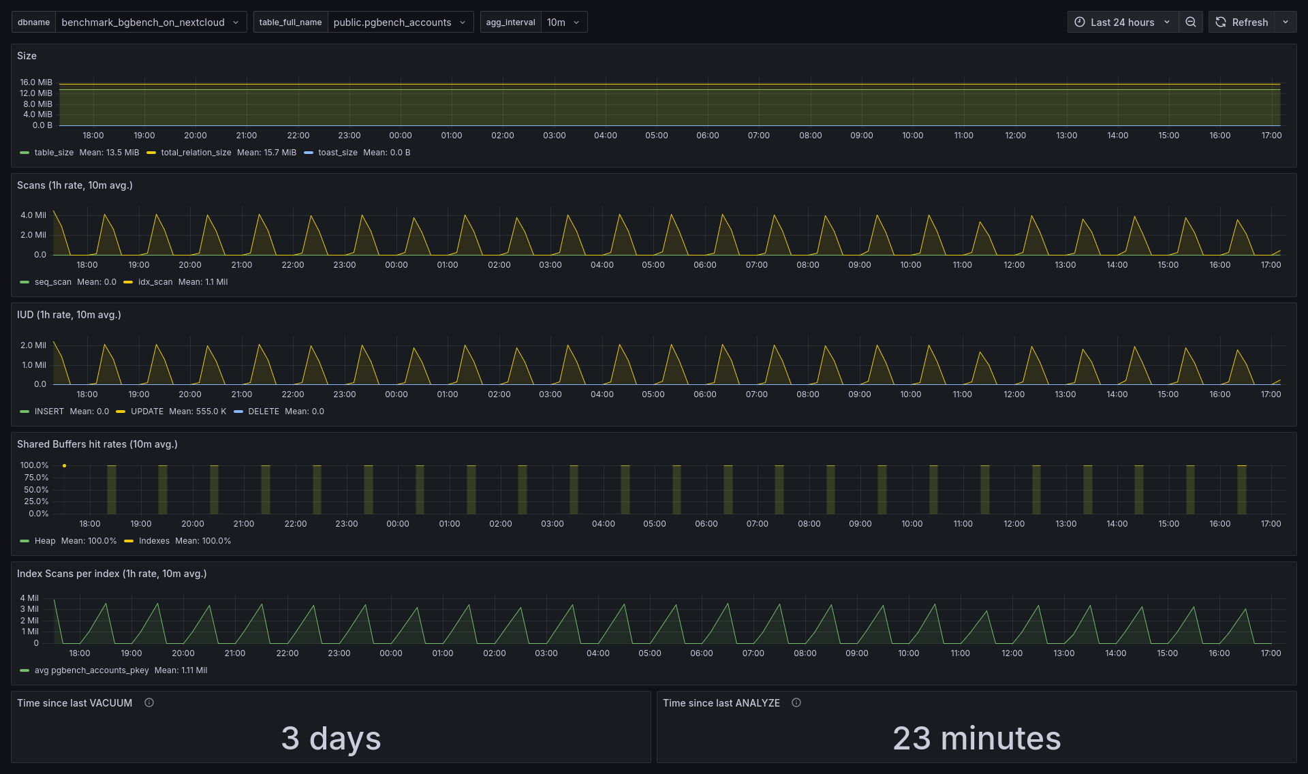Click the DELETE series color marker
The width and height of the screenshot is (1308, 774).
coord(238,412)
